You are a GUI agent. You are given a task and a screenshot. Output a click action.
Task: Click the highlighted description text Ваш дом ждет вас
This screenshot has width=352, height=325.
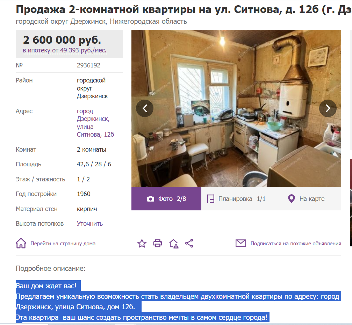click(x=46, y=286)
